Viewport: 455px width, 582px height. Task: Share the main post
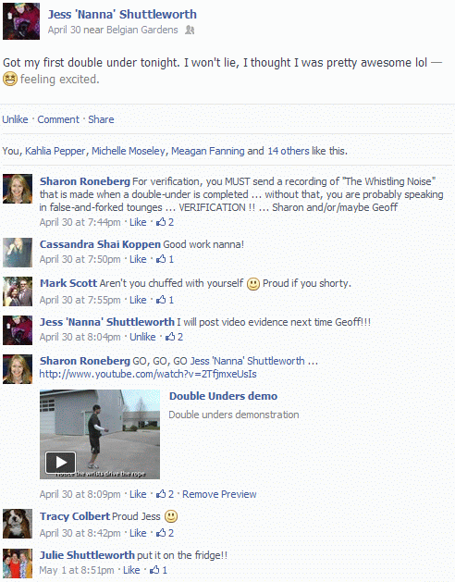pyautogui.click(x=101, y=119)
